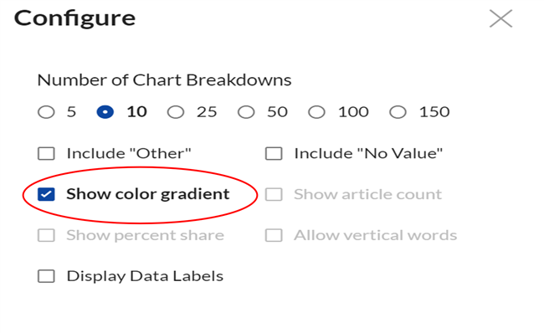Select the 10 breakdowns radio button

click(x=105, y=112)
